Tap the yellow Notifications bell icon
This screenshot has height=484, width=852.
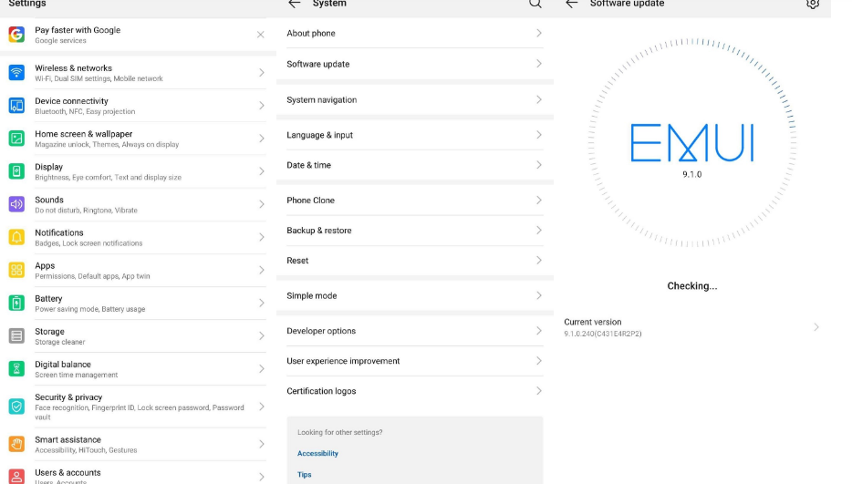pyautogui.click(x=16, y=237)
